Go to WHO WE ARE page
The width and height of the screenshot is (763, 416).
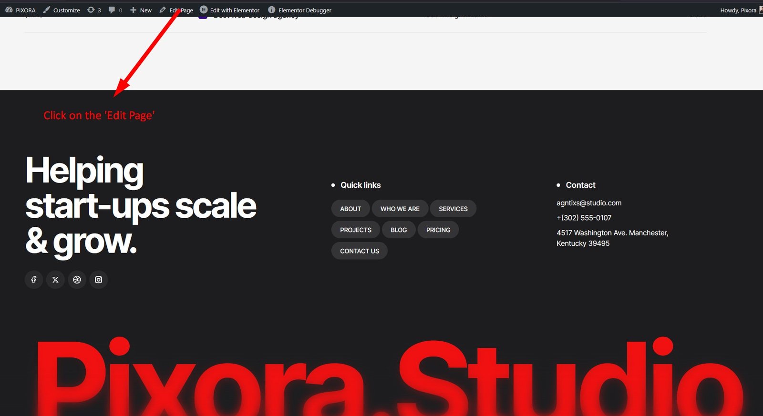pyautogui.click(x=400, y=209)
